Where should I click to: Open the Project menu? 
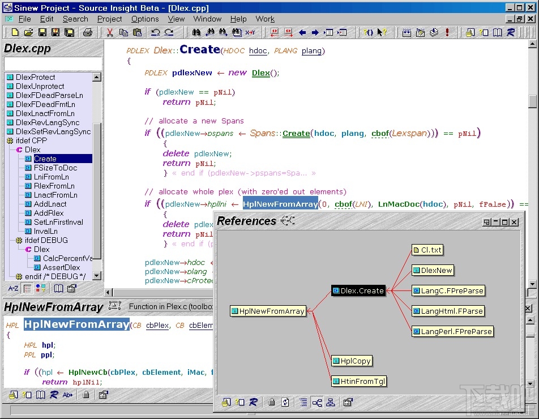tap(109, 19)
